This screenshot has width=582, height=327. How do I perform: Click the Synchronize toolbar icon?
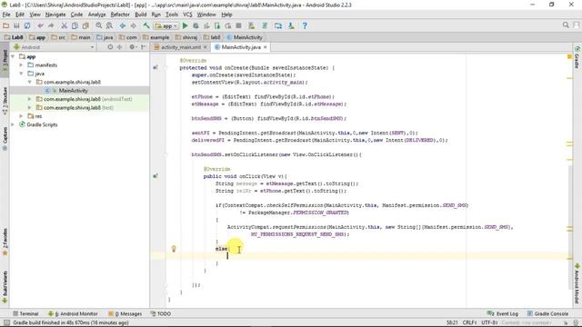pos(27,25)
